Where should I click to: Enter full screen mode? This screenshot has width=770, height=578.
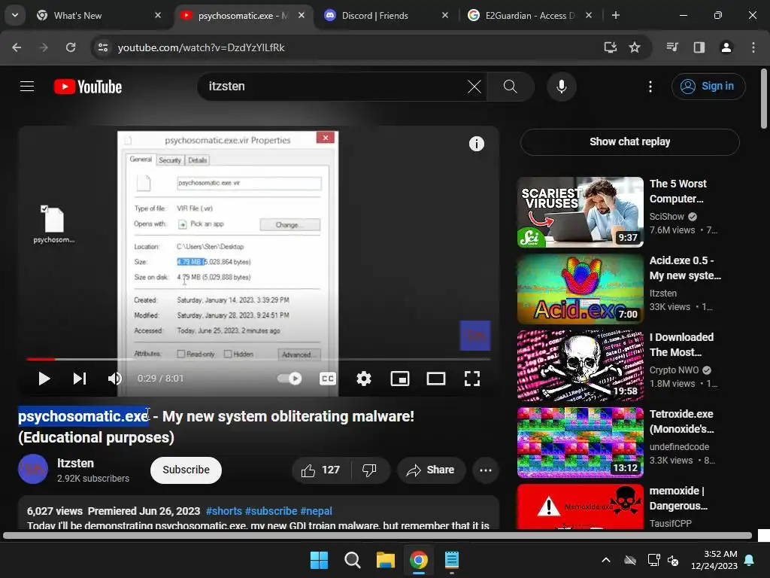472,379
